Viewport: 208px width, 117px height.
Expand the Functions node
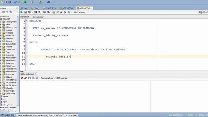pos(1,38)
